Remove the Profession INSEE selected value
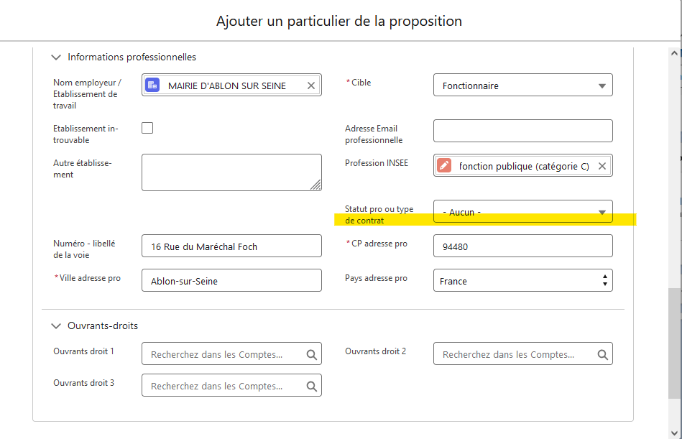 (602, 166)
